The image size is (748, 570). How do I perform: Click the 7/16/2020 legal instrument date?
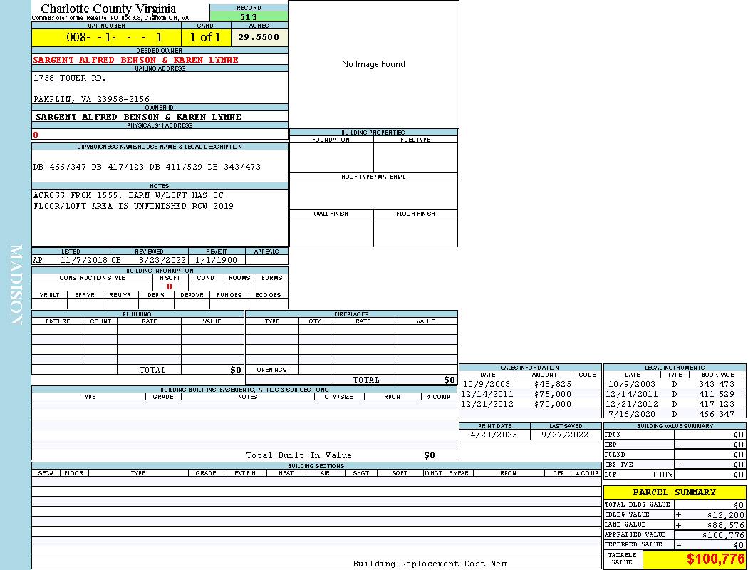[632, 414]
